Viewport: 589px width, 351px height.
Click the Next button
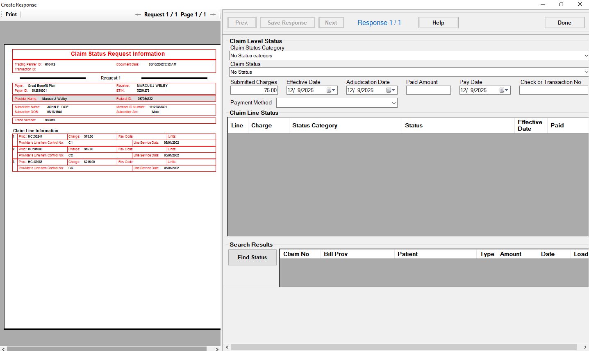tap(331, 23)
